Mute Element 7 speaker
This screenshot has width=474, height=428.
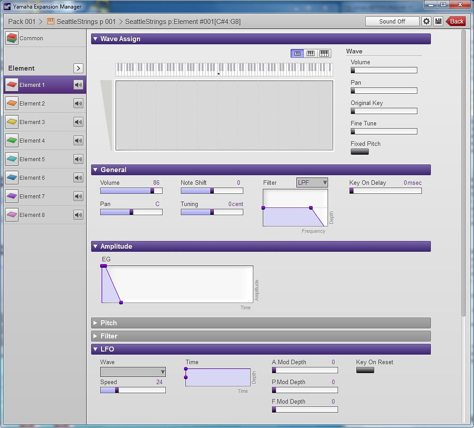[x=78, y=196]
